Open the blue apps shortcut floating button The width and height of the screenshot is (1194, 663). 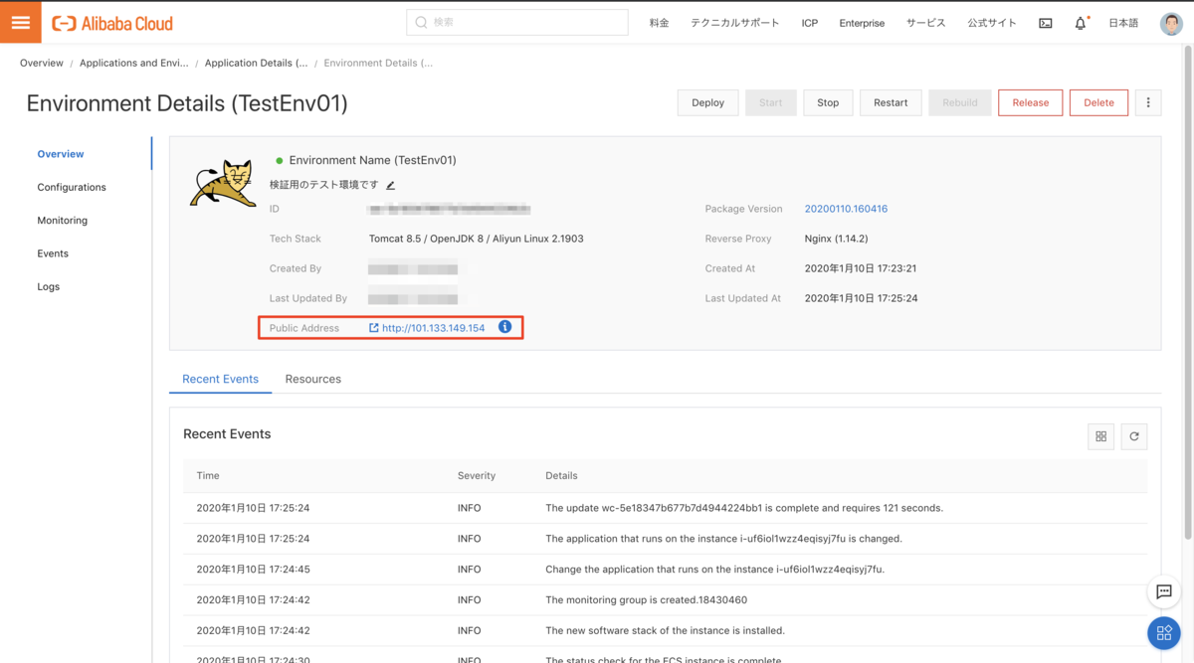coord(1164,633)
